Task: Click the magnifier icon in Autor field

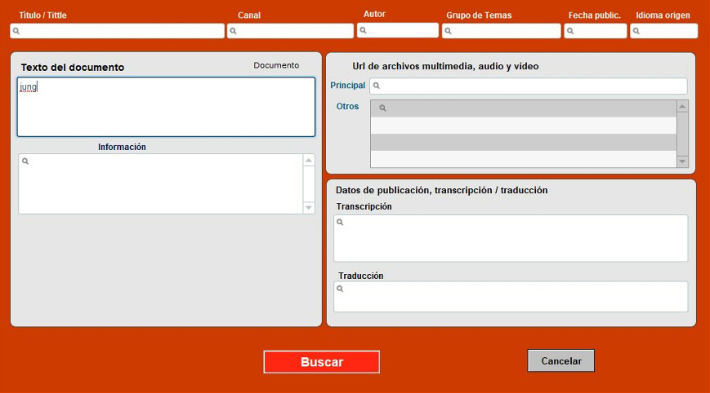Action: tap(363, 30)
